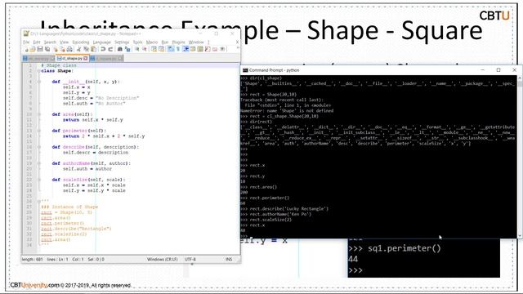Image resolution: width=523 pixels, height=294 pixels.
Task: Click 'rect.scaleSize(2)' line in Command Prompt
Action: pyautogui.click(x=266, y=220)
